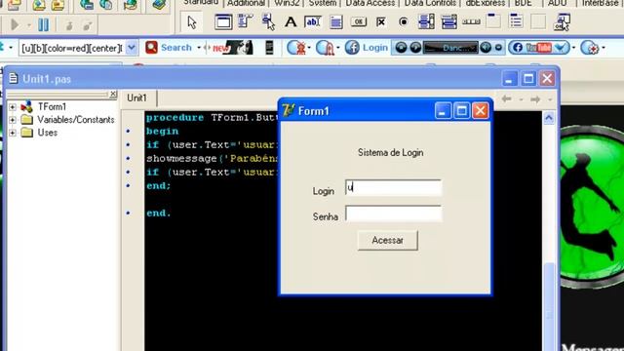624x351 pixels.
Task: Select the ScrollBar component icon
Action: click(x=471, y=21)
